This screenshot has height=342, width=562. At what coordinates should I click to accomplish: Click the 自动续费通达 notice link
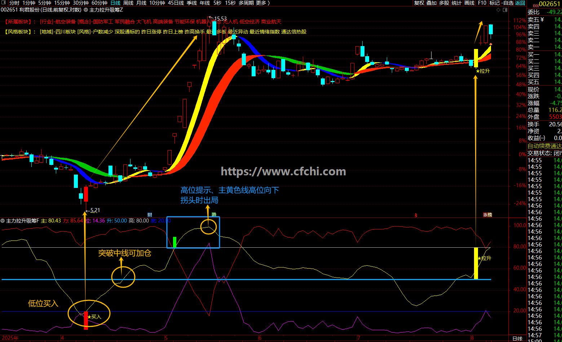(545, 146)
